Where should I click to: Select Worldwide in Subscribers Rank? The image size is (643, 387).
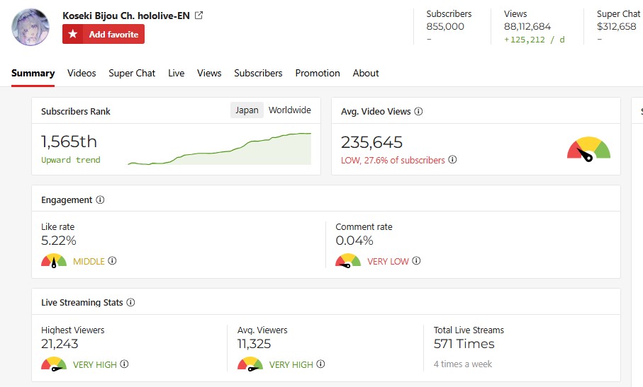(290, 110)
